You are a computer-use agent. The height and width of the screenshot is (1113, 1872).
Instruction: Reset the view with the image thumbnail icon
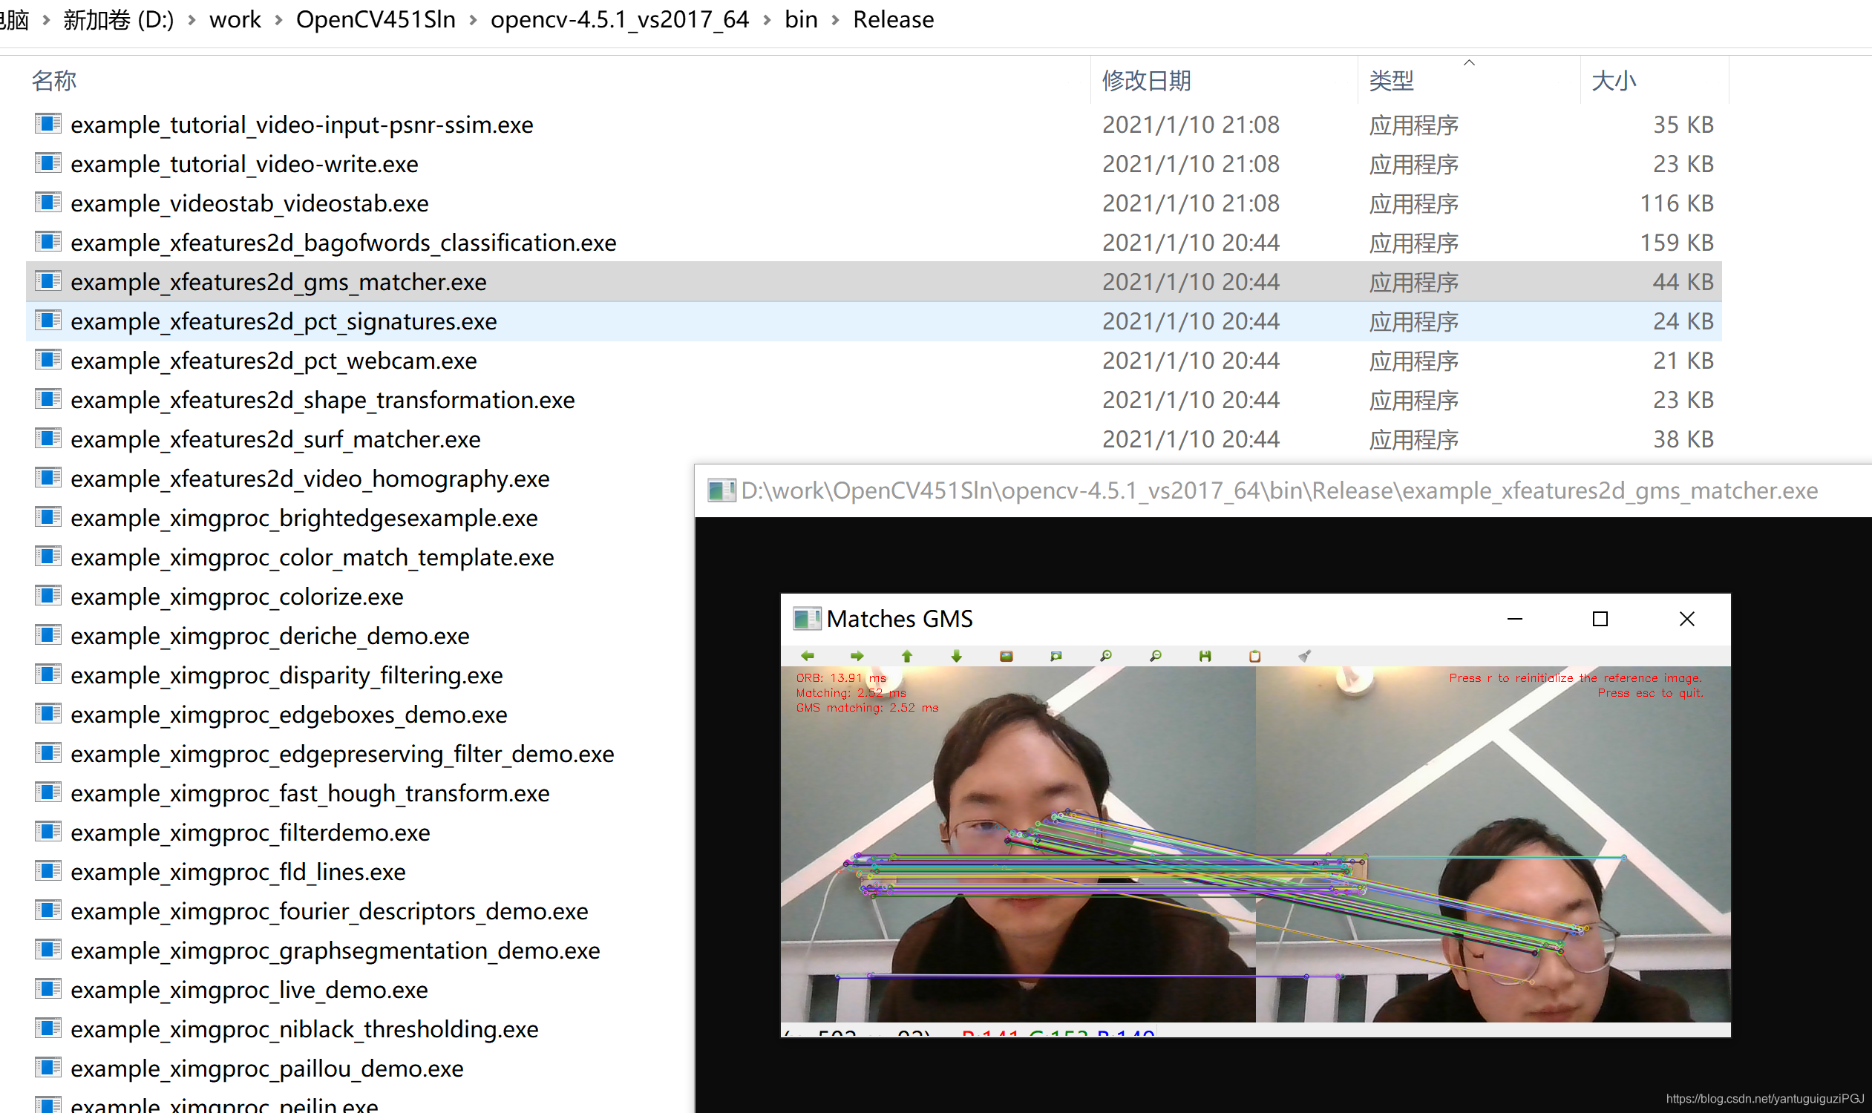click(x=1007, y=656)
